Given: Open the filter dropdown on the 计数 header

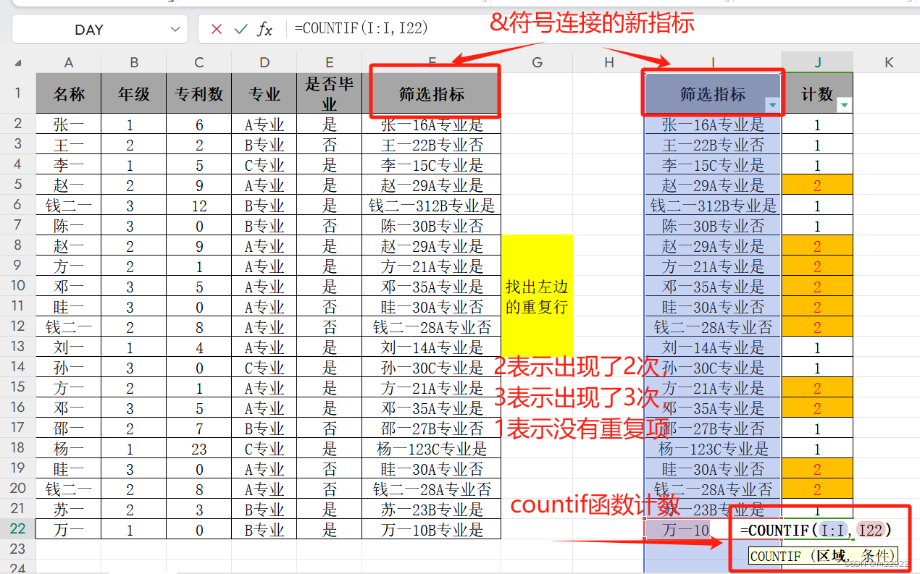Looking at the screenshot, I should [x=844, y=106].
